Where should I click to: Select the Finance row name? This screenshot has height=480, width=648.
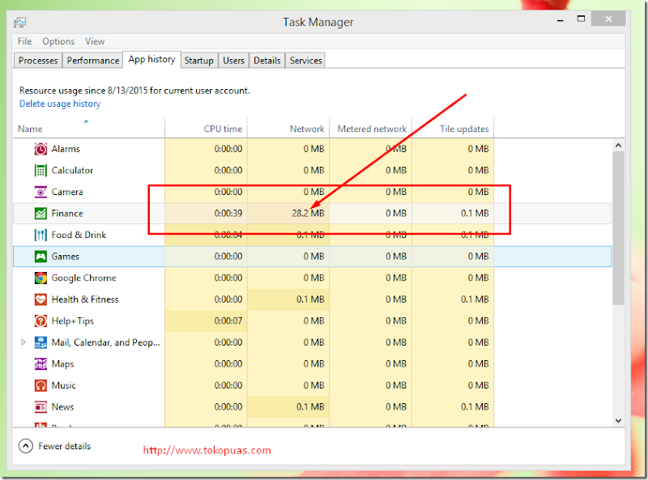(67, 213)
